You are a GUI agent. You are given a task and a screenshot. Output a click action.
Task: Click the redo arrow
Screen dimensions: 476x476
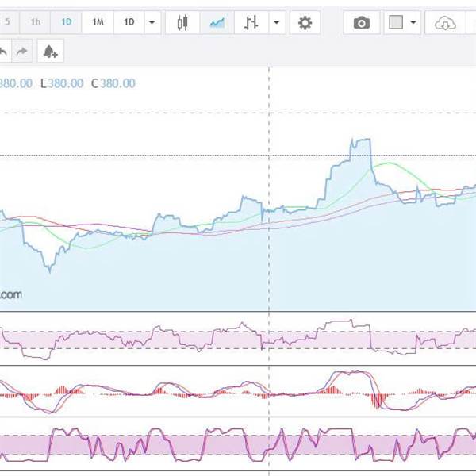(x=22, y=52)
